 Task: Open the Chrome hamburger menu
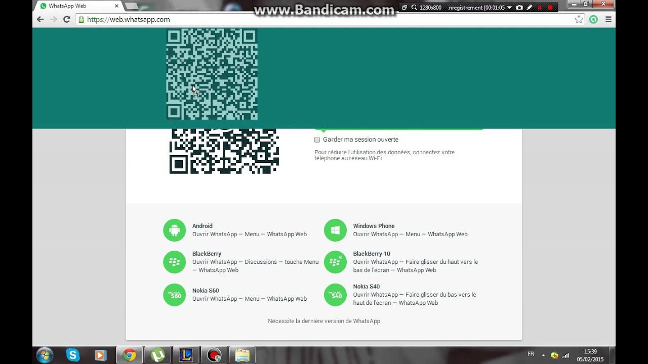(x=609, y=19)
